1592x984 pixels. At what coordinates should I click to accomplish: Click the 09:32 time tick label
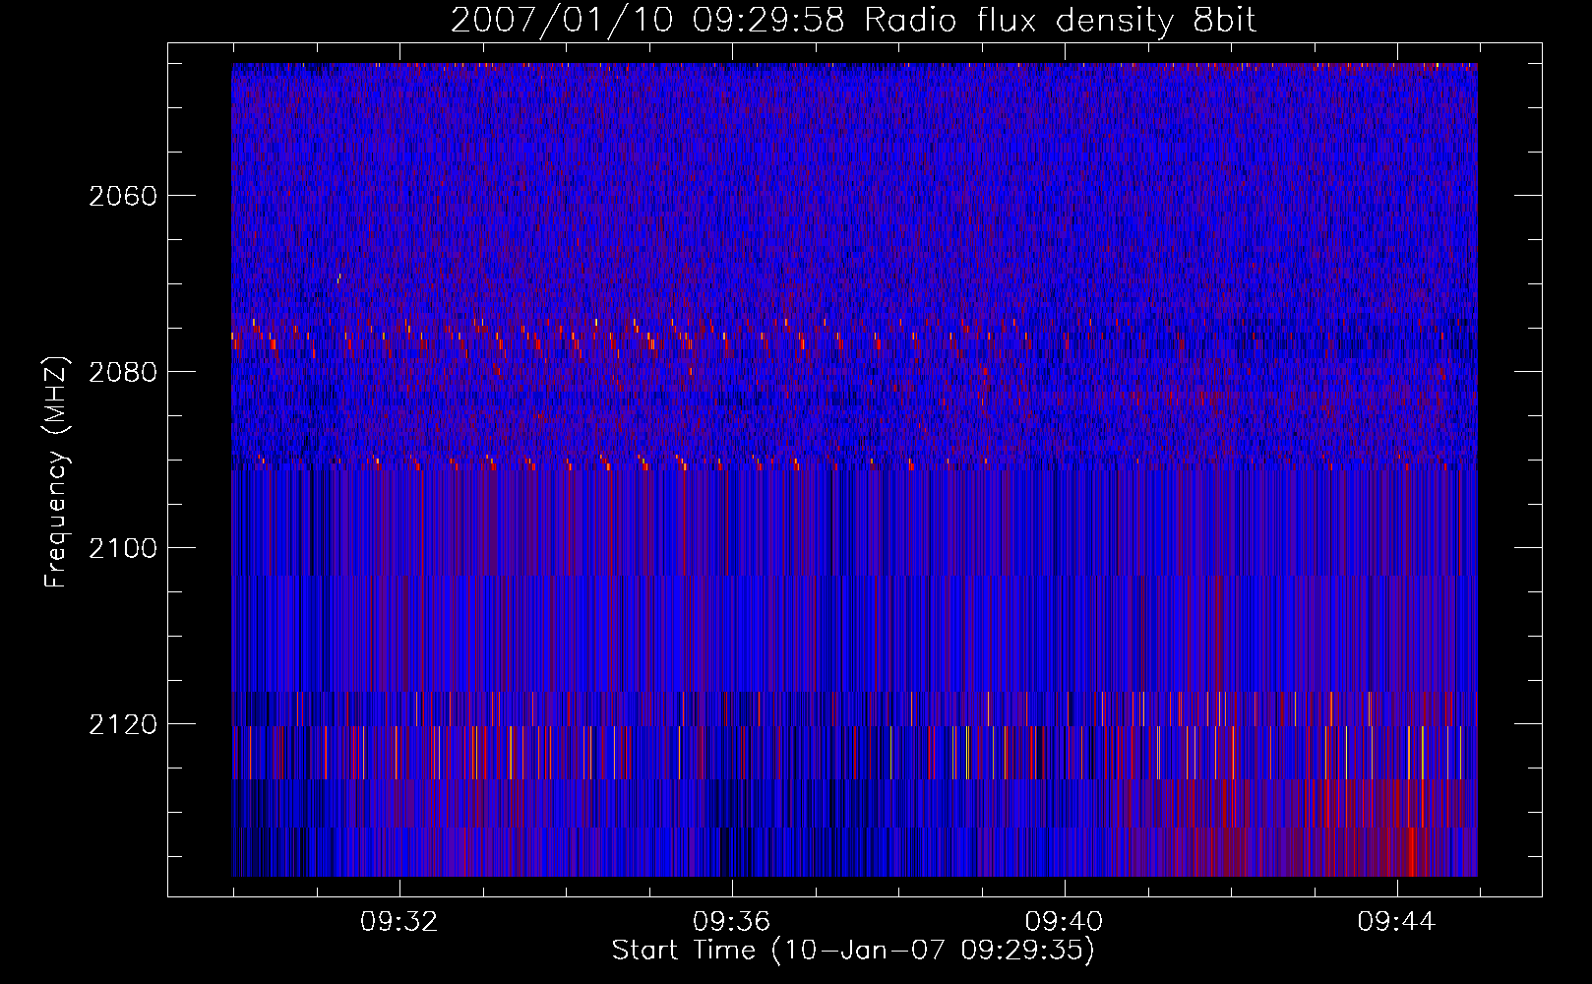399,922
